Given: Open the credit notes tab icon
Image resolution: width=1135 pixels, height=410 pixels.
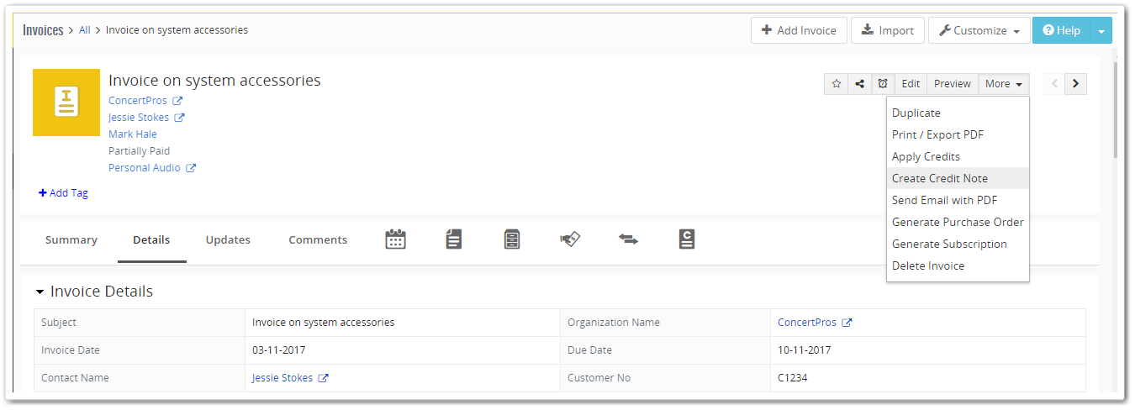Looking at the screenshot, I should [686, 239].
